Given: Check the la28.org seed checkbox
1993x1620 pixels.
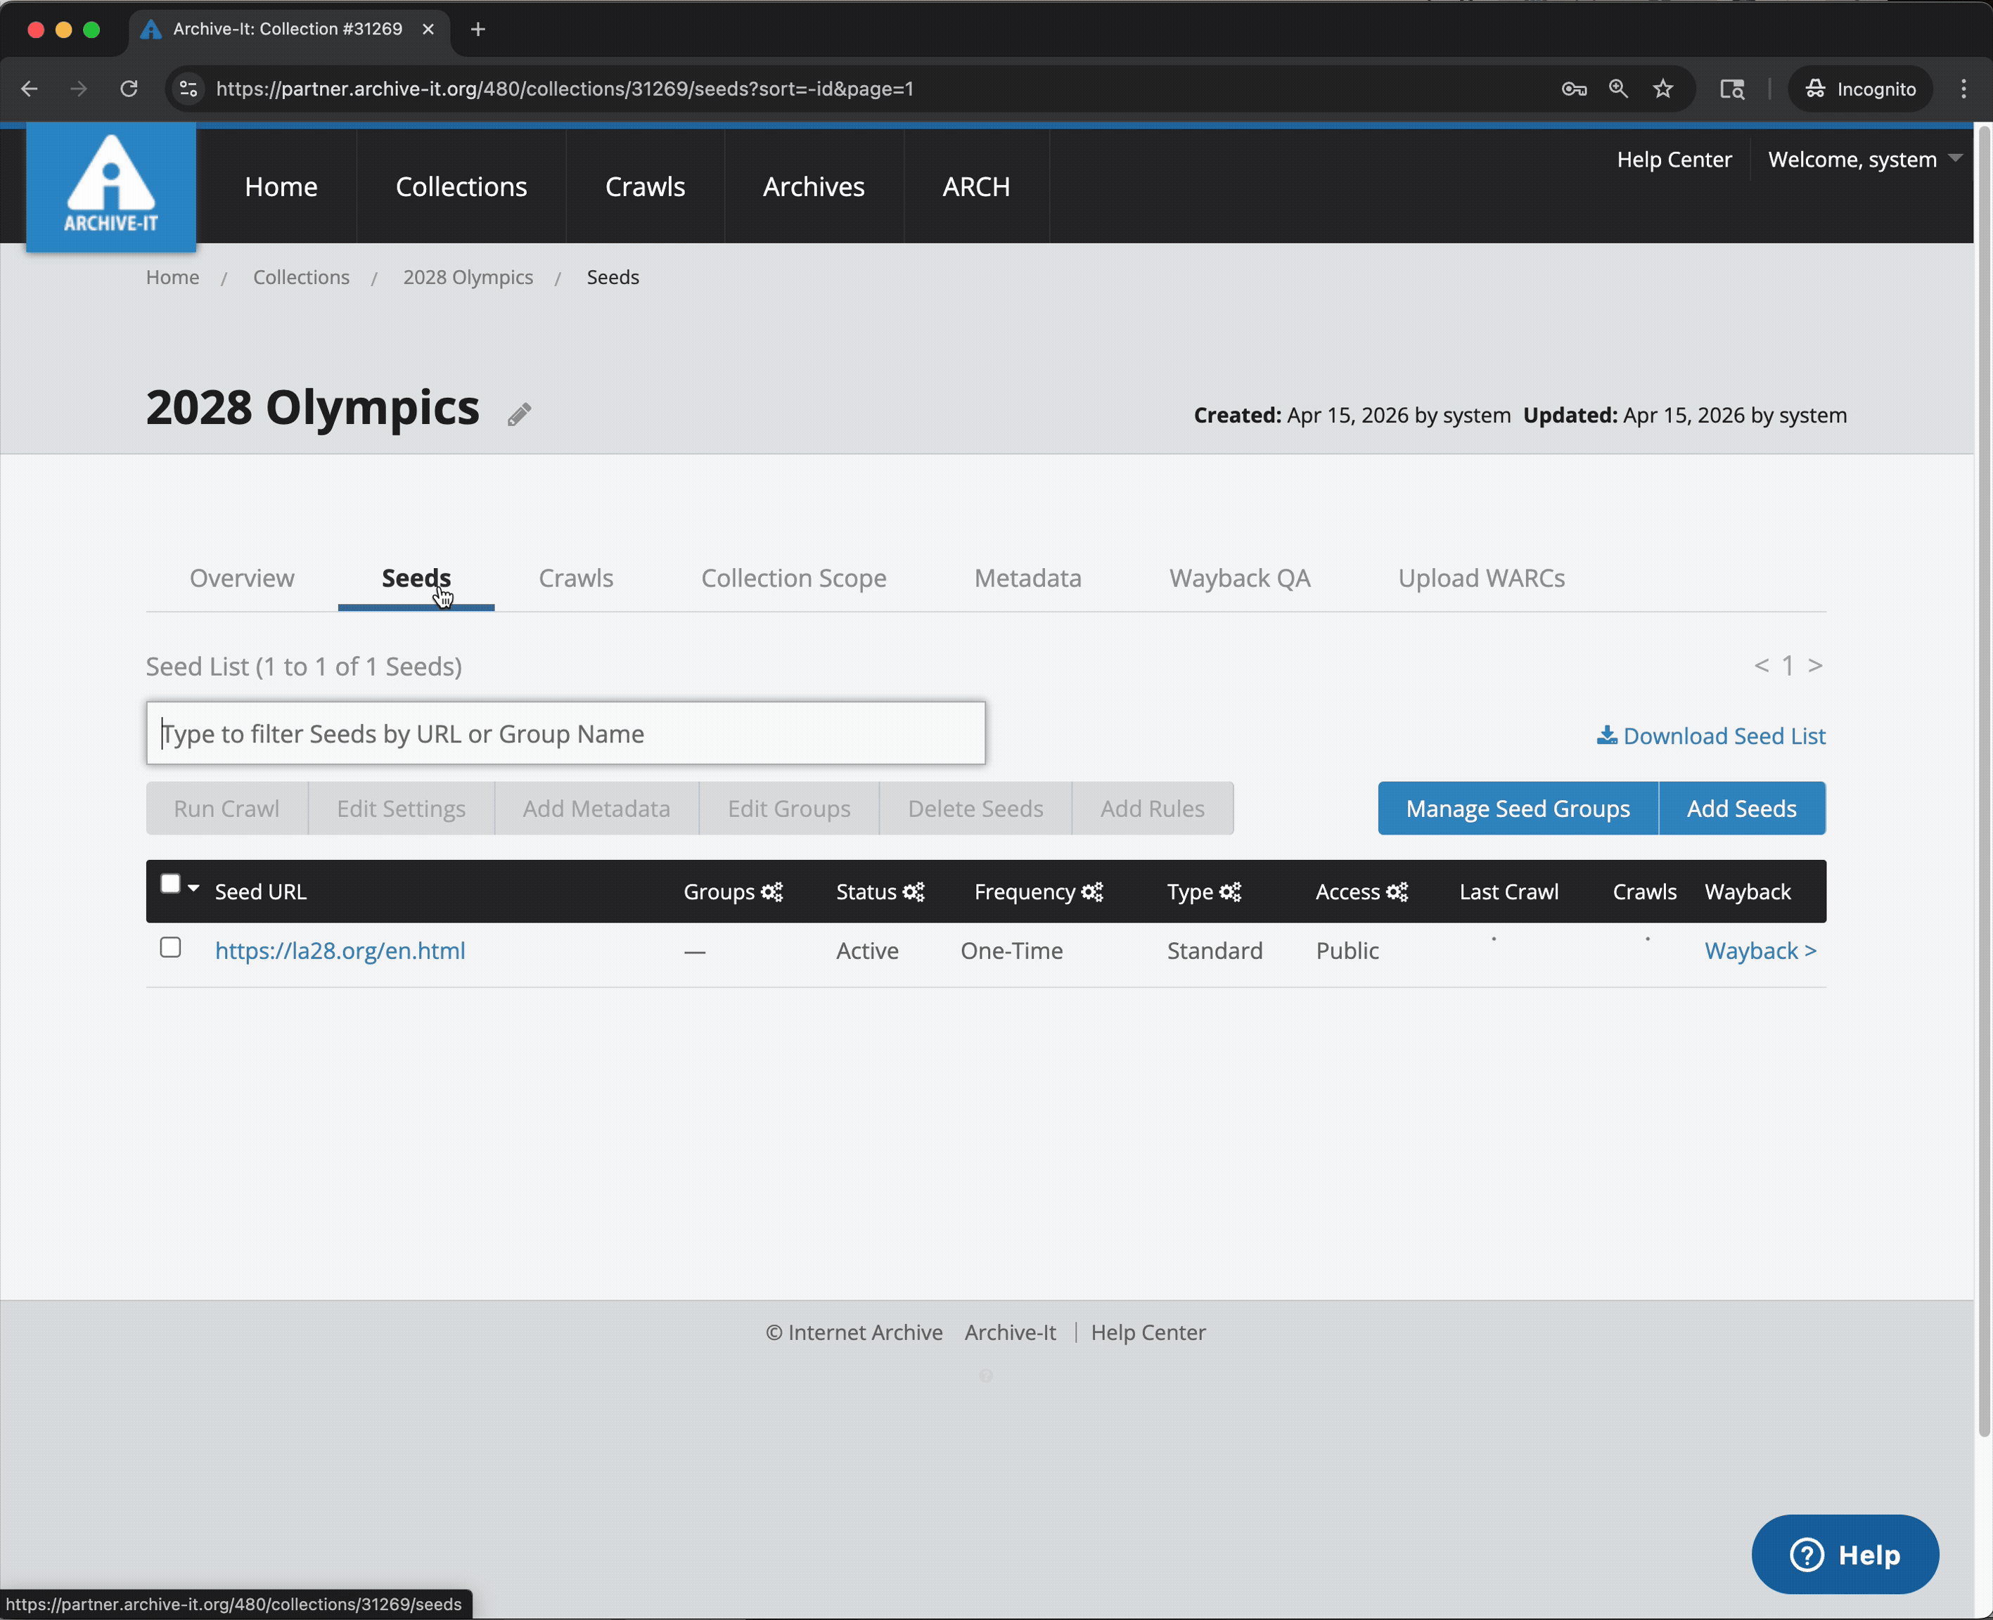Looking at the screenshot, I should click(x=170, y=947).
